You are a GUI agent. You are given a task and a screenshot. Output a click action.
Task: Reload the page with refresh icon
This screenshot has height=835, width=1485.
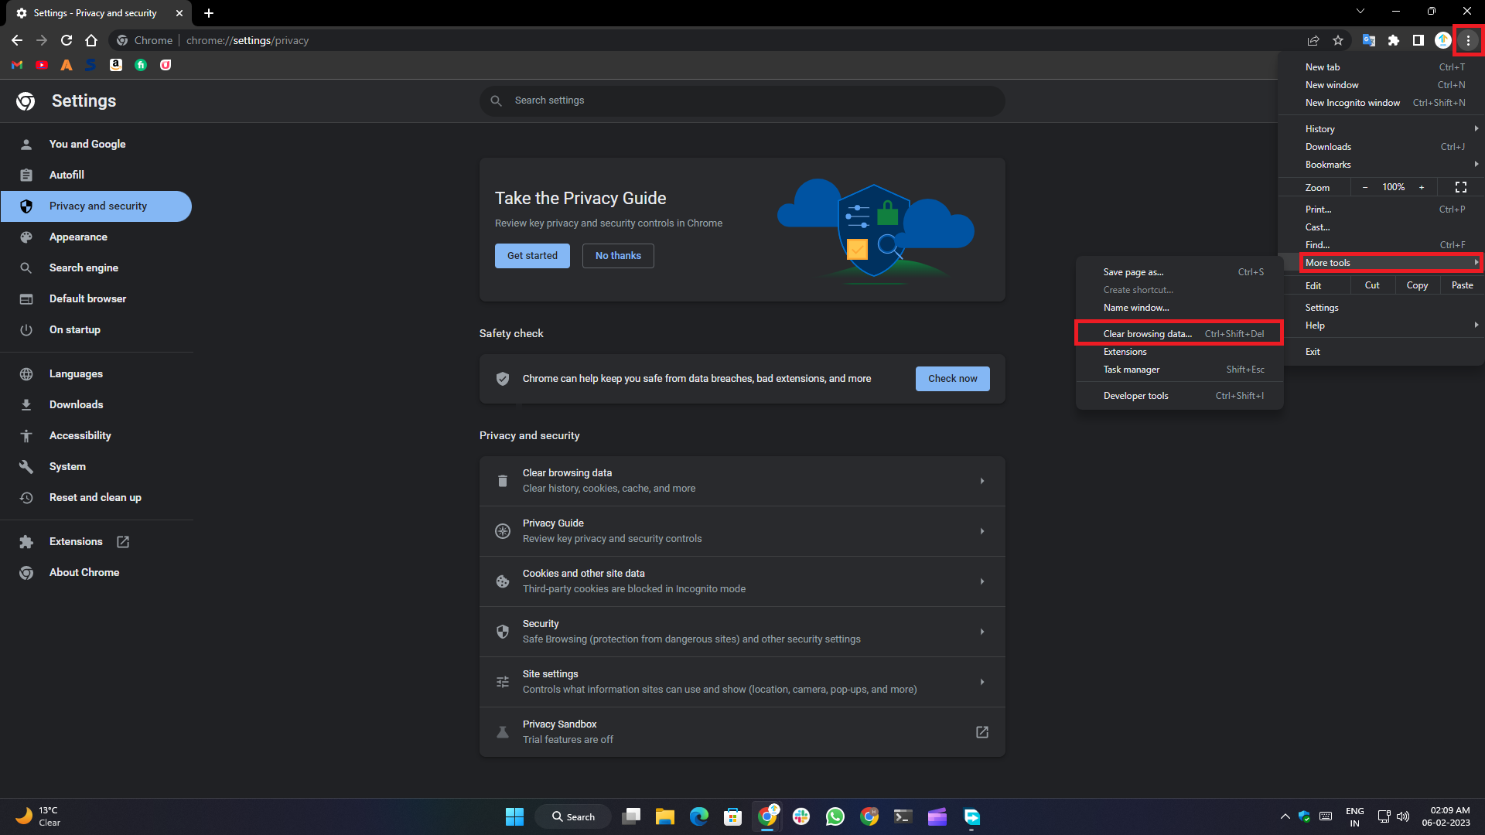67,40
